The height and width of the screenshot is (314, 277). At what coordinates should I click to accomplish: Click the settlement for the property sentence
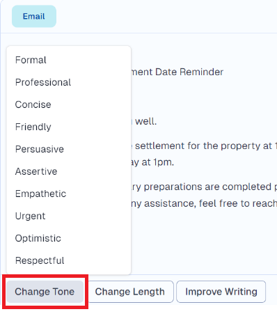204,146
